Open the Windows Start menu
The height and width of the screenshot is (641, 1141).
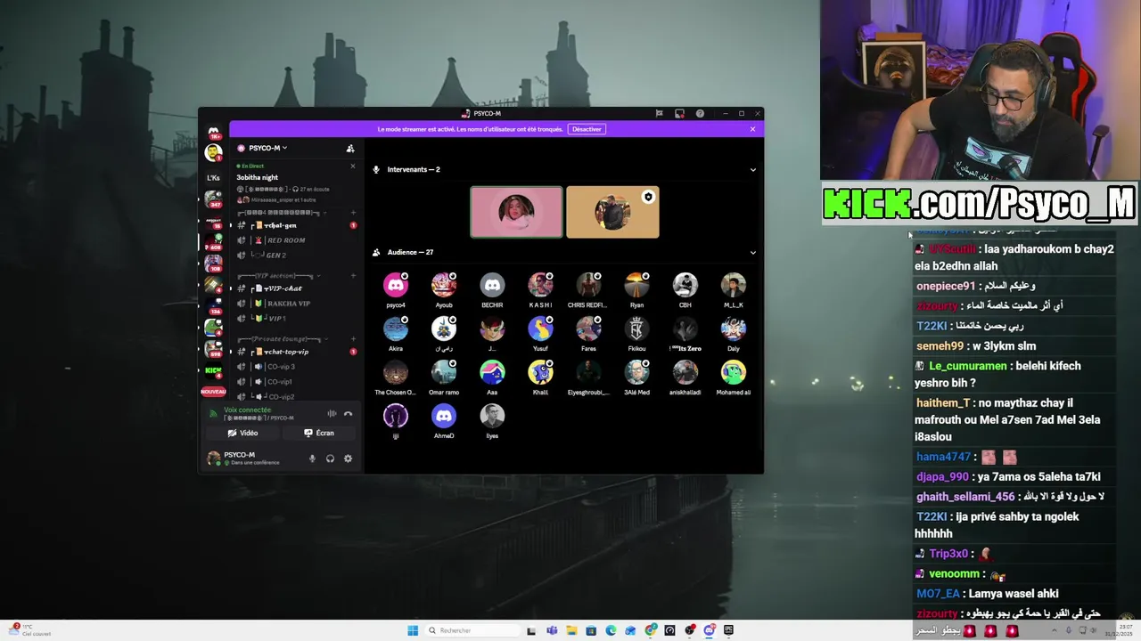pos(413,630)
